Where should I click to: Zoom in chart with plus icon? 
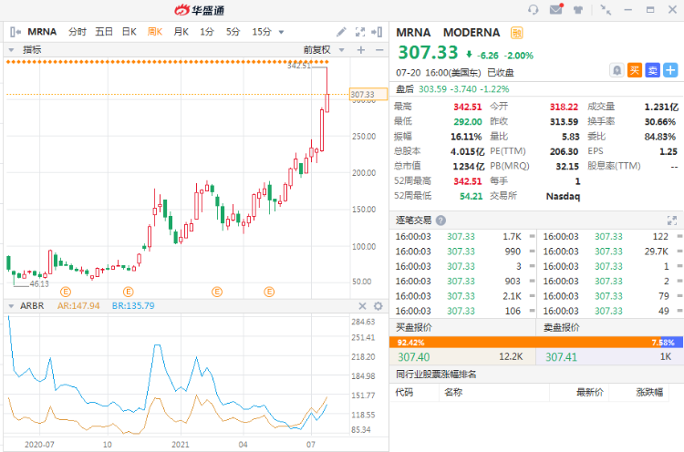click(361, 50)
